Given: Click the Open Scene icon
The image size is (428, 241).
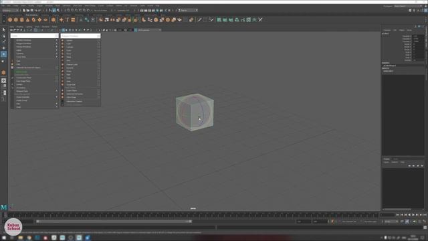Looking at the screenshot, I should 28,11.
